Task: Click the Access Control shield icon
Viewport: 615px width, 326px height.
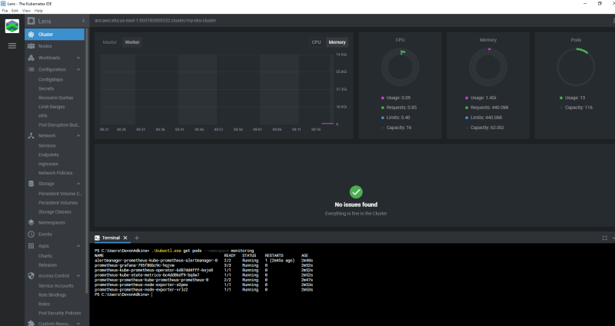Action: [31, 276]
